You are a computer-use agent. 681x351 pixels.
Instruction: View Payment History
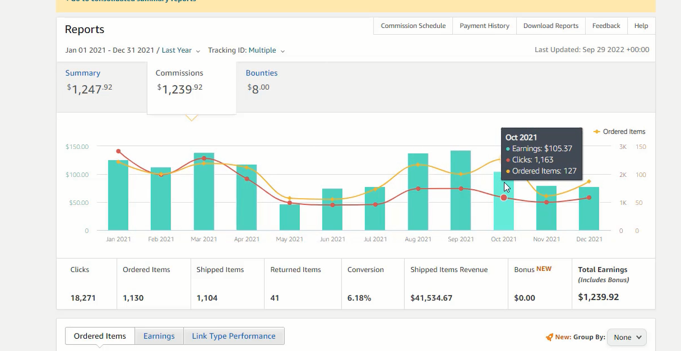click(484, 26)
